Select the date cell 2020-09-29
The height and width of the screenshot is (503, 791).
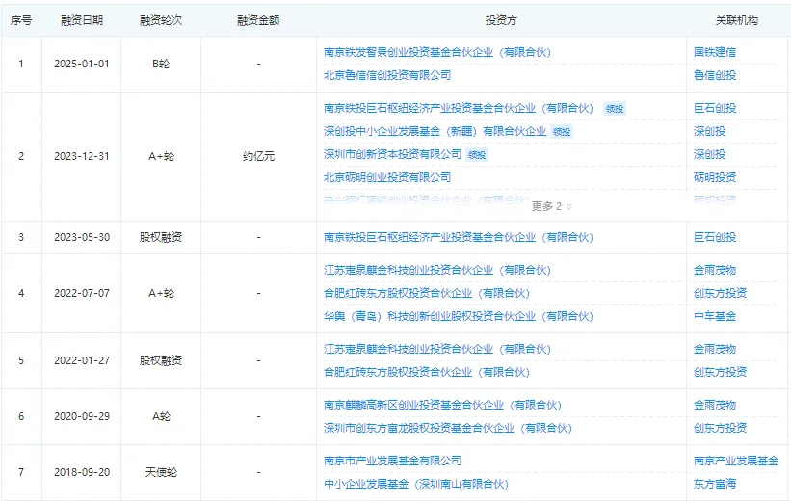point(82,416)
